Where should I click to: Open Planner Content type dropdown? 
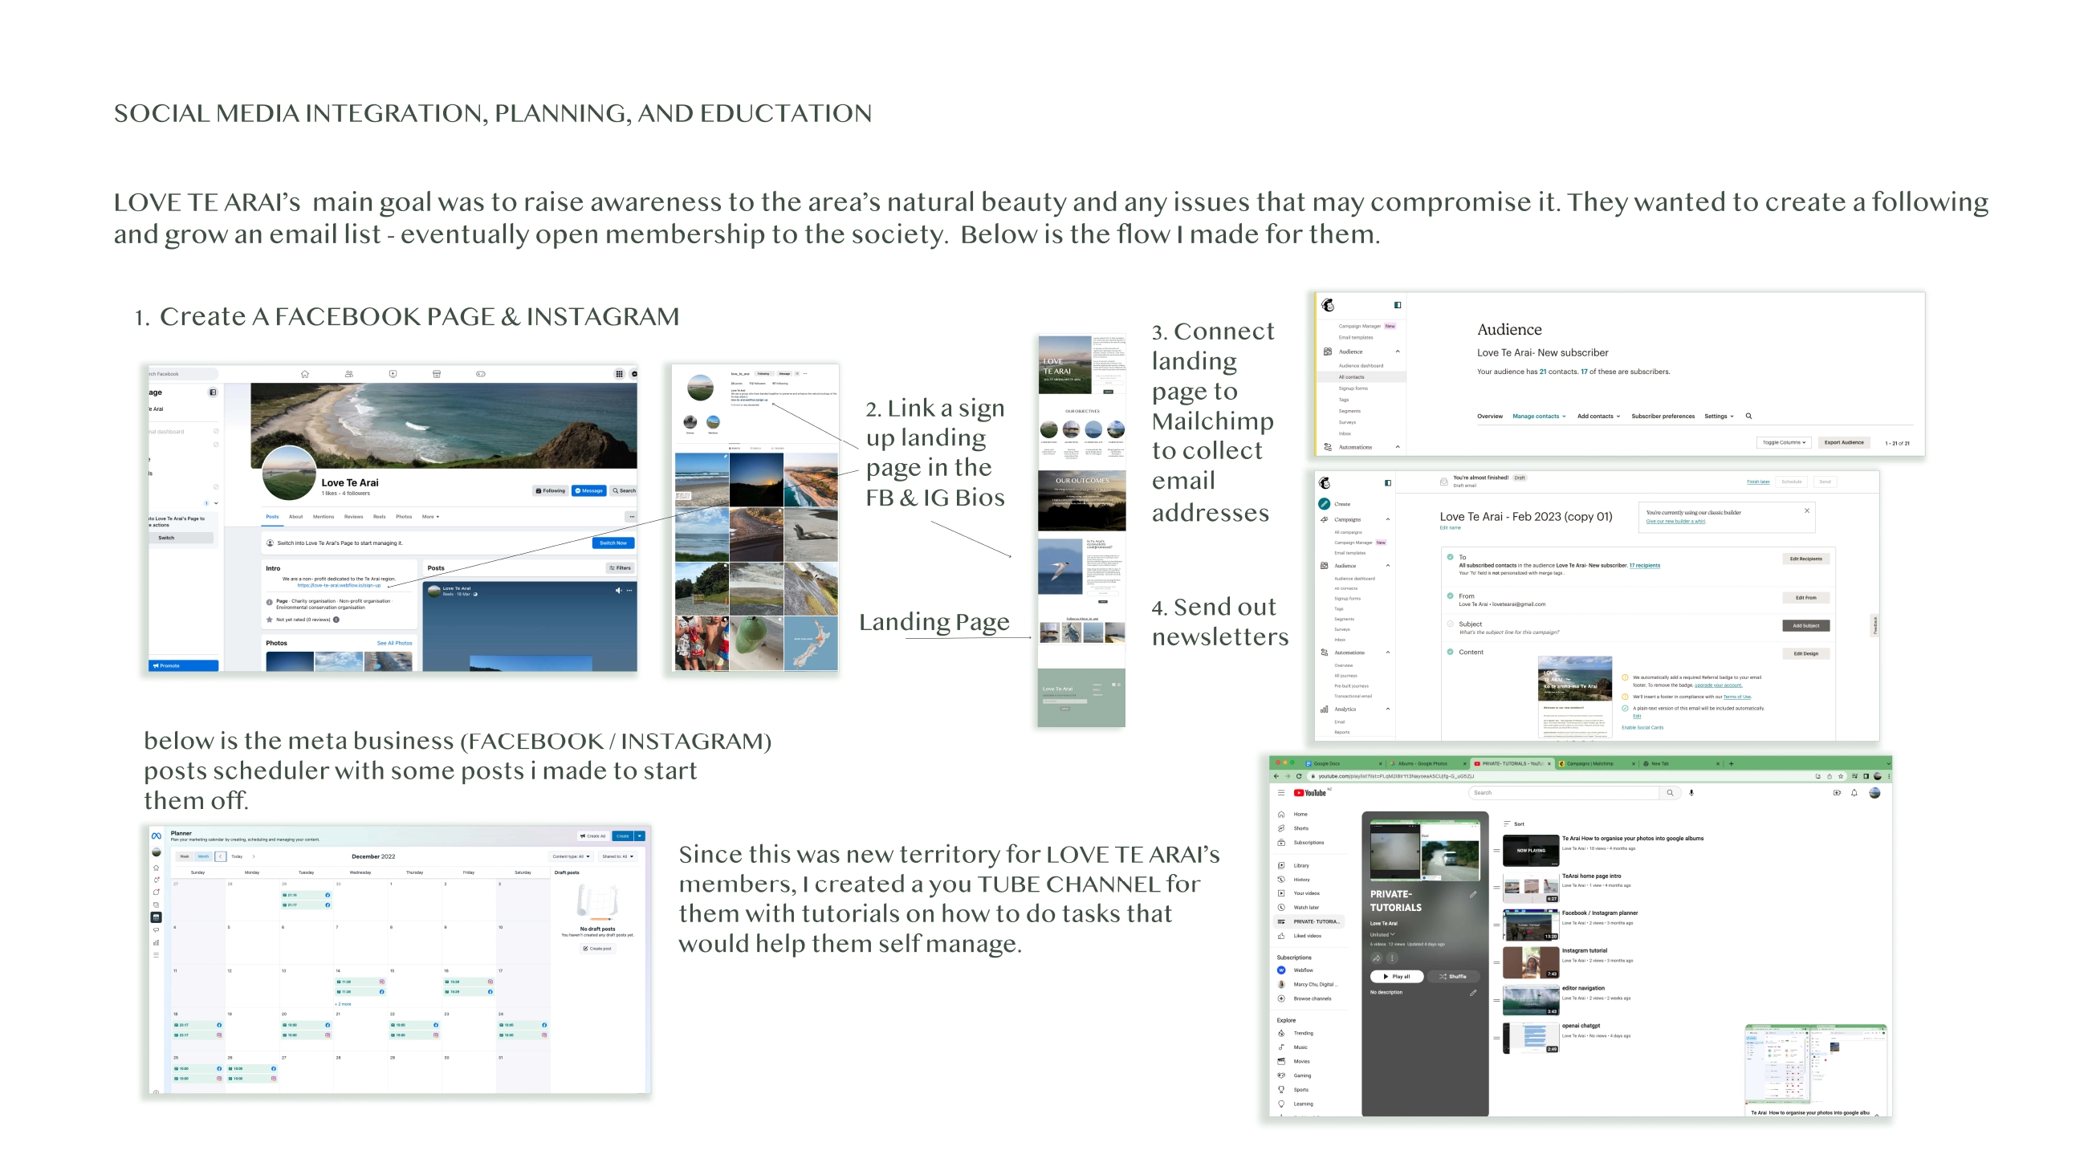click(572, 856)
